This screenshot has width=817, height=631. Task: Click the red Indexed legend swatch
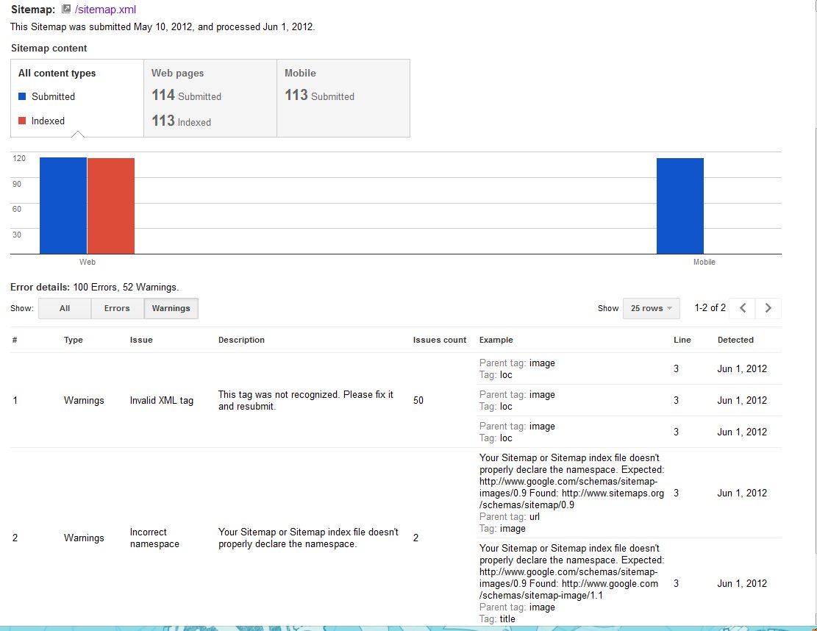point(22,121)
